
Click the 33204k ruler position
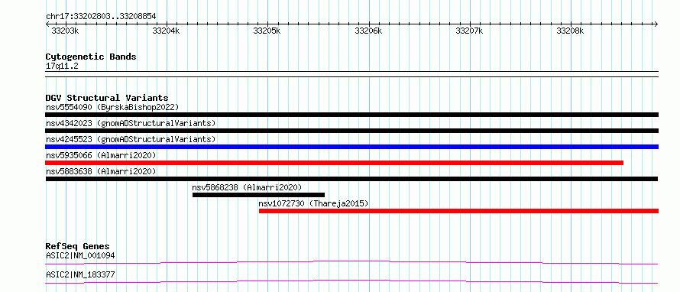(166, 31)
